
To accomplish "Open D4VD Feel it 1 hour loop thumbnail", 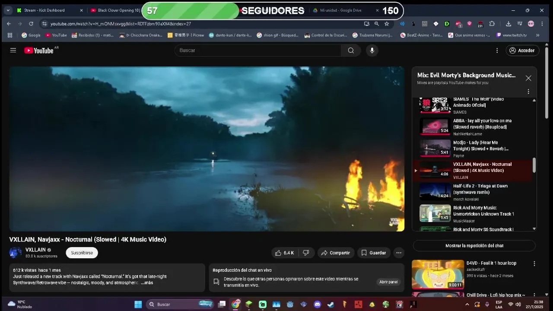I will pos(438,274).
